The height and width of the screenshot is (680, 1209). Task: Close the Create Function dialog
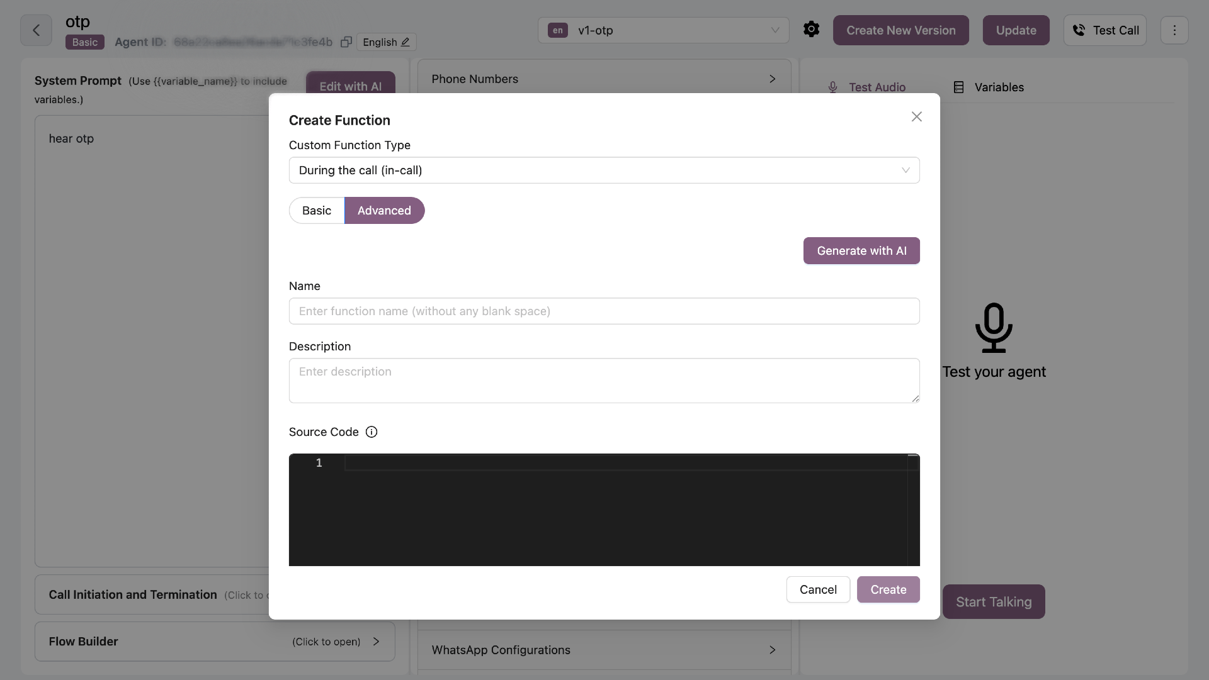[916, 117]
